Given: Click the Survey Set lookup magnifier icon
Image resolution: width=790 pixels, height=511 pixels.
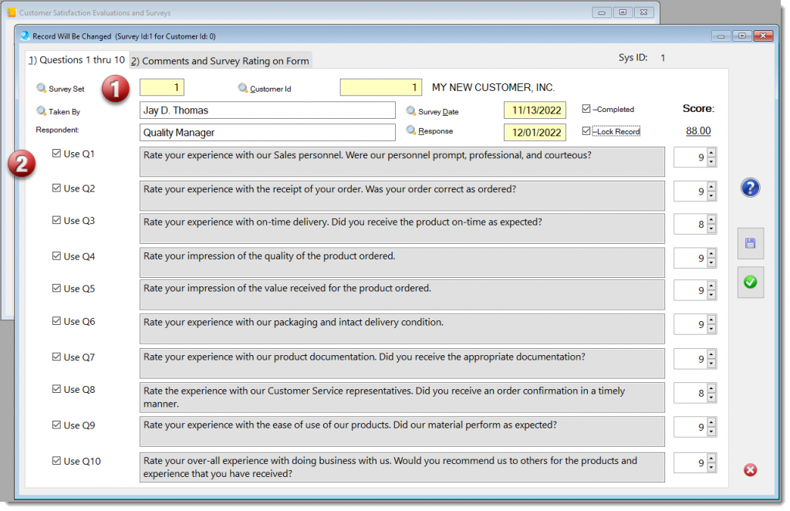Looking at the screenshot, I should (x=42, y=88).
